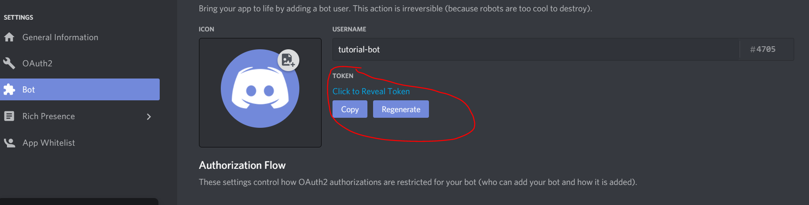Click the puzzle piece icon for Bot

pyautogui.click(x=9, y=89)
